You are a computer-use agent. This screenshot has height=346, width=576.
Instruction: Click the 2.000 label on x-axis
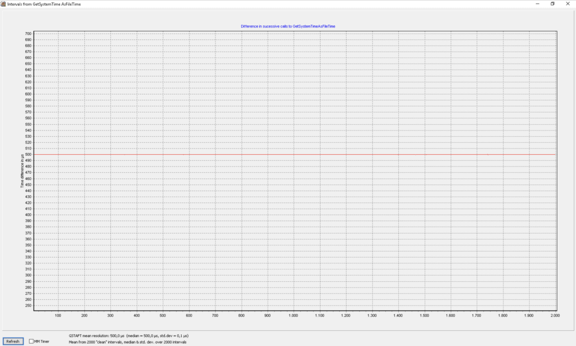(554, 316)
